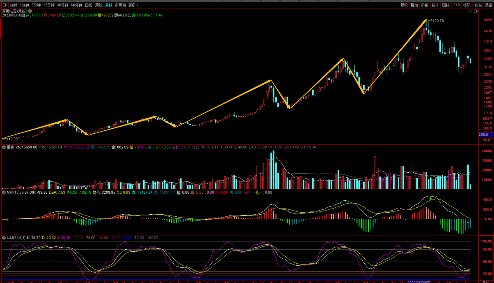Open the 量柱 indicator dropdown
This screenshot has height=283, width=494.
4,147
